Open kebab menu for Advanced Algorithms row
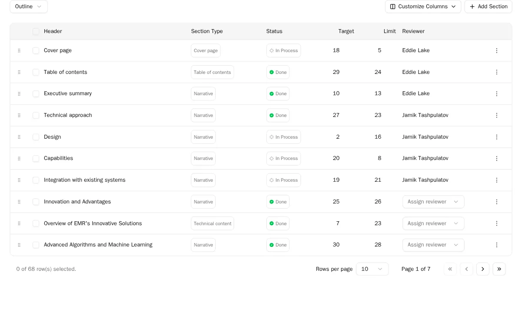The width and height of the screenshot is (522, 313). pos(496,245)
